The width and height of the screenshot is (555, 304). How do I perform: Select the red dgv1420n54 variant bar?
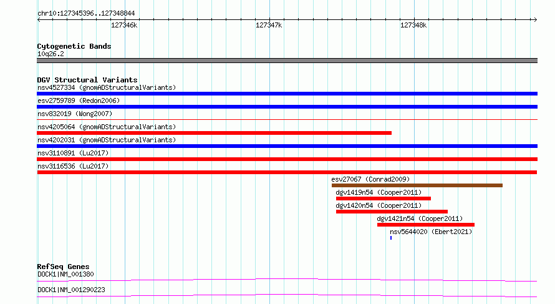[392, 212]
